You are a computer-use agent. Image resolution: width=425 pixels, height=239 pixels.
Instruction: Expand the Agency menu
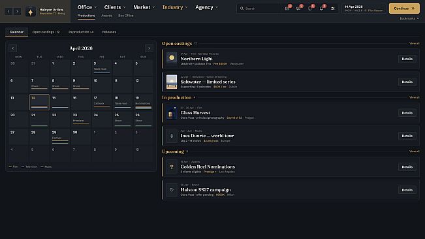tap(206, 7)
